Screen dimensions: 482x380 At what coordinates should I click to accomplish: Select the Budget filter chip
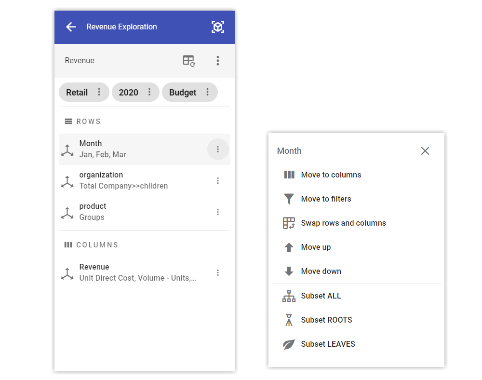point(189,92)
